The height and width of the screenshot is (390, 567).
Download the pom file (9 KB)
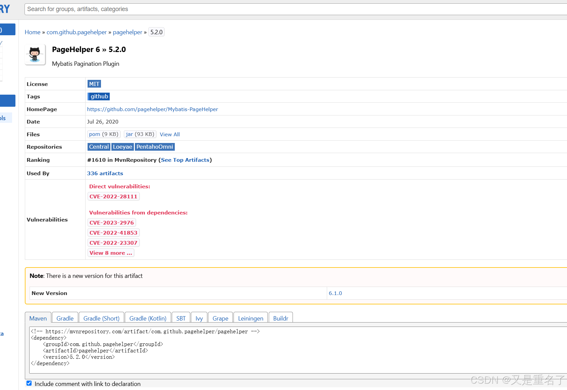click(x=104, y=134)
